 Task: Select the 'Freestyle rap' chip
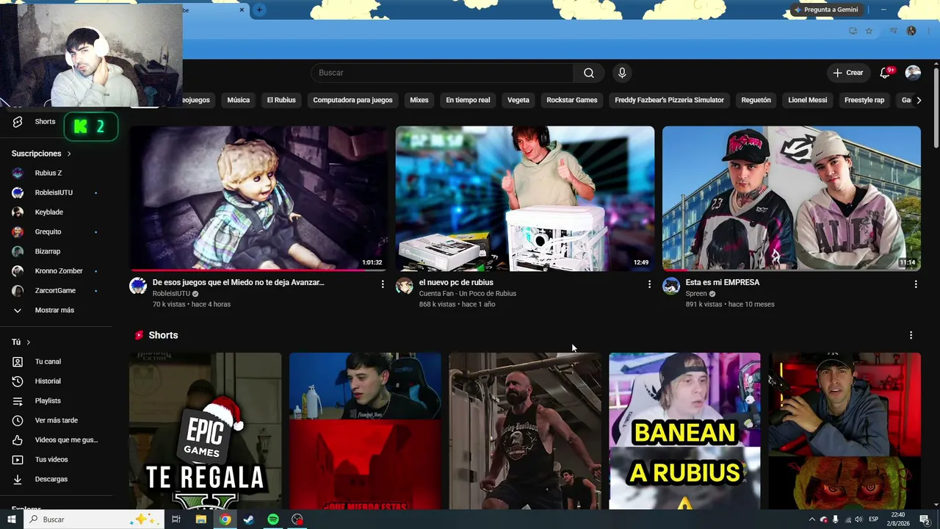click(x=864, y=100)
